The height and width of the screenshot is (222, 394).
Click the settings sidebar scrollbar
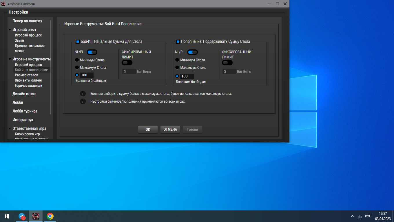50,67
